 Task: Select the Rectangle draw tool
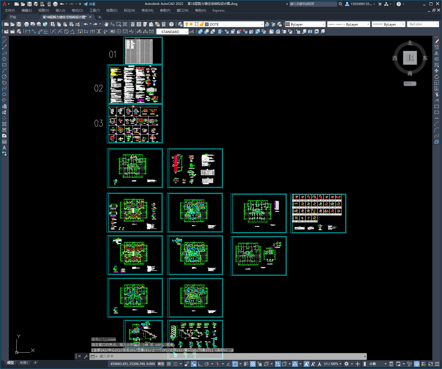pos(4,65)
